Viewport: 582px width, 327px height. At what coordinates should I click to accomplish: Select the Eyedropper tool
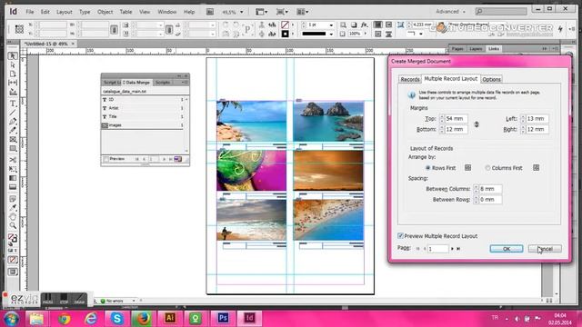(13, 208)
